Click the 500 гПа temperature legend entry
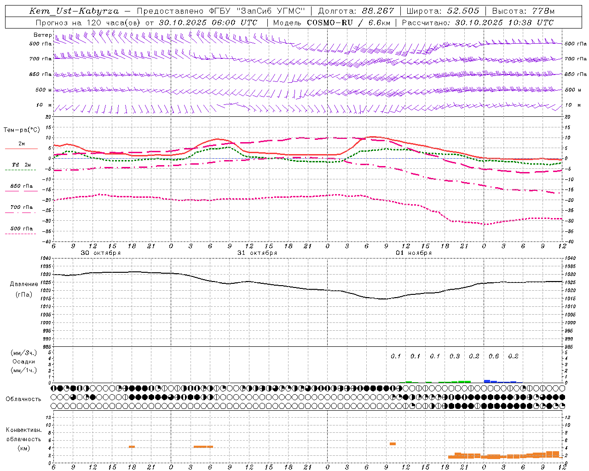589x471 pixels. point(21,230)
